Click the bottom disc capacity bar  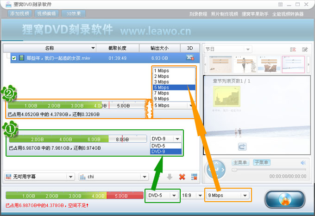pyautogui.click(x=74, y=196)
